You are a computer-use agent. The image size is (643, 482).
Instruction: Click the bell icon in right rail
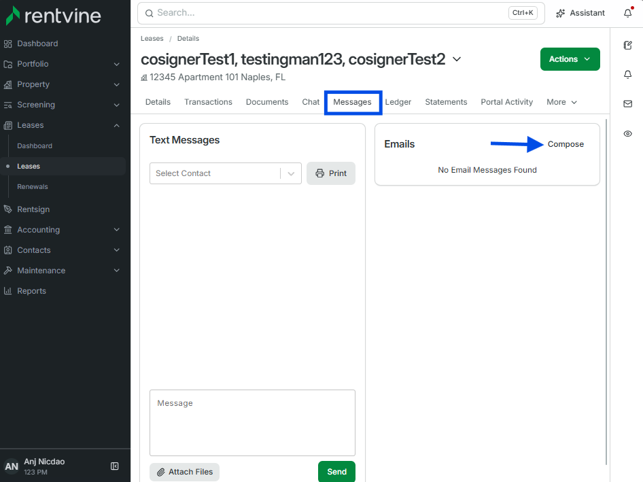tap(628, 74)
